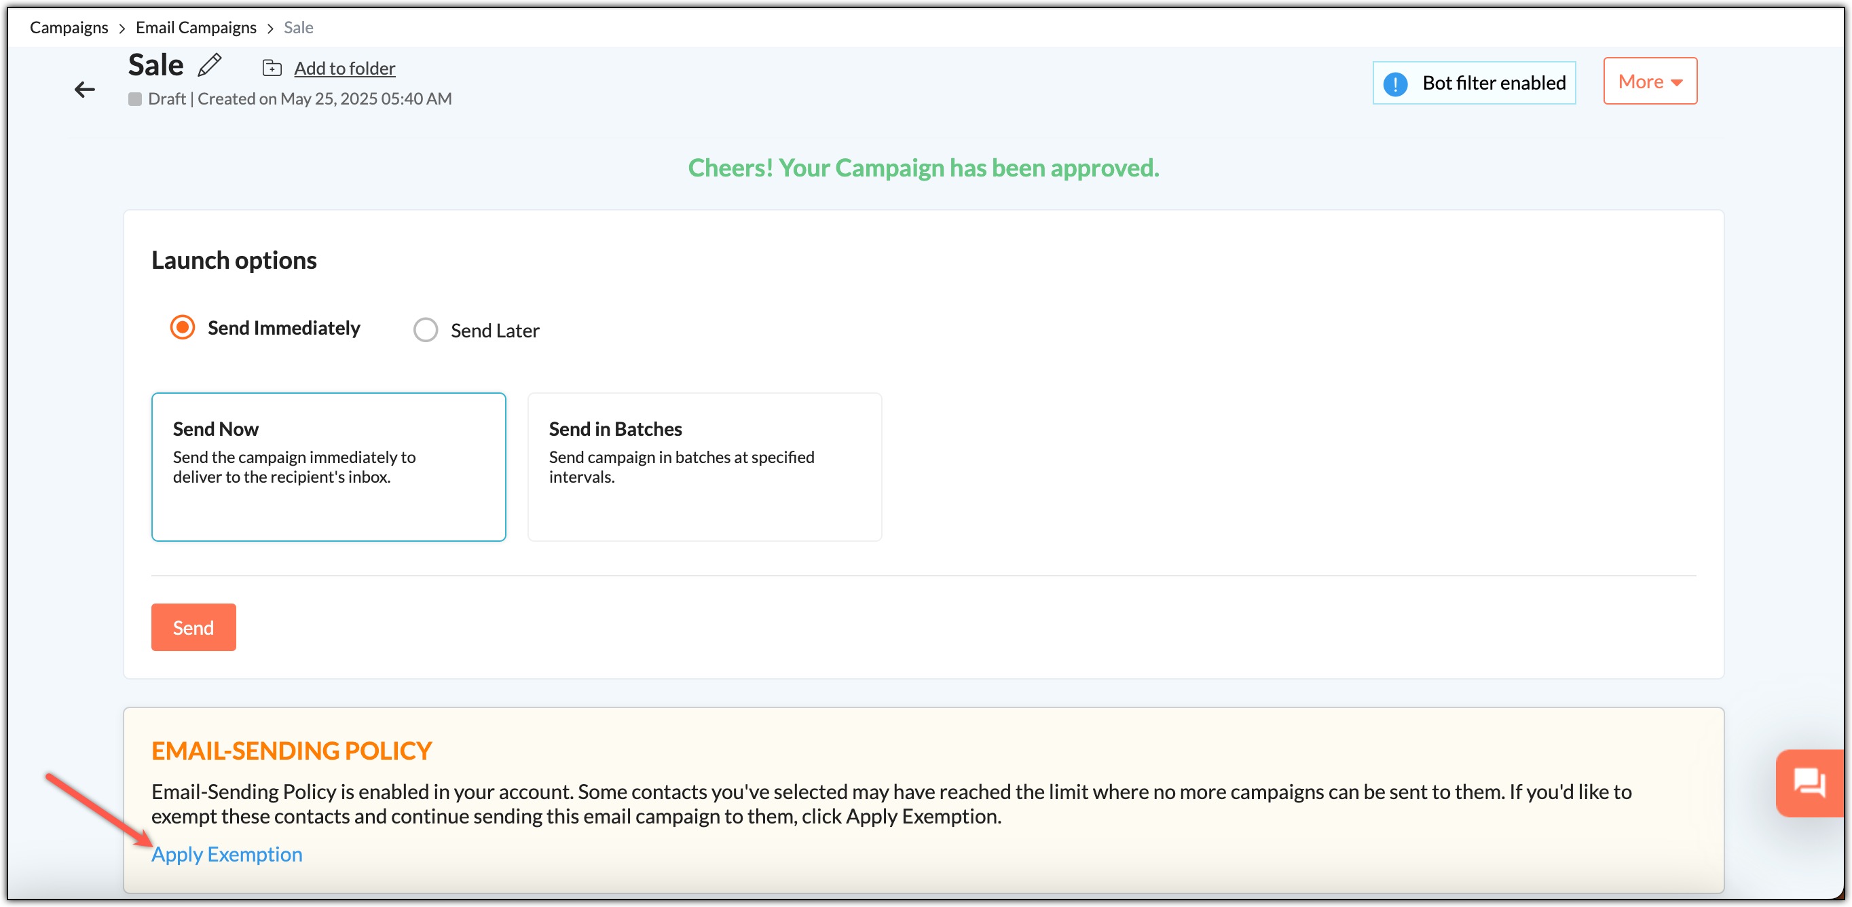Click the More dropdown caret arrow

1678,83
